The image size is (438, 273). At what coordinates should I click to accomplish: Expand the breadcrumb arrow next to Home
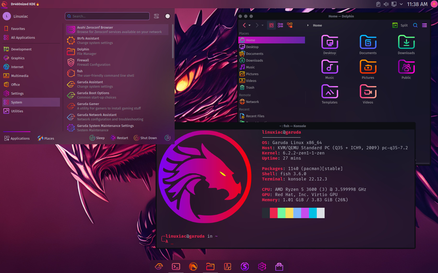point(308,25)
